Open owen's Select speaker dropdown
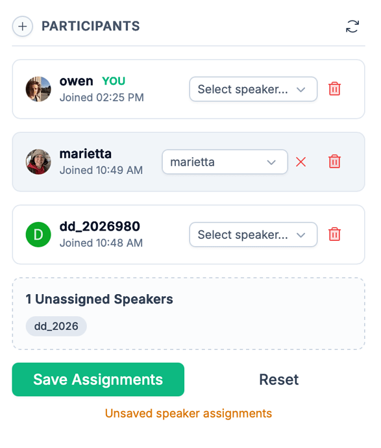The width and height of the screenshot is (381, 448). point(253,89)
